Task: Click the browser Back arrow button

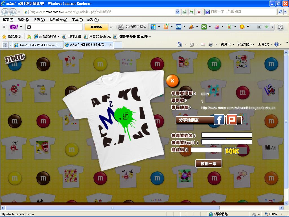Action: point(5,12)
